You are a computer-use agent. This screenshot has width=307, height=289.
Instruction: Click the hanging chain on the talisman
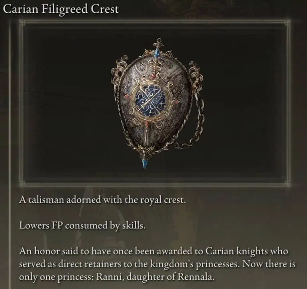pyautogui.click(x=193, y=123)
